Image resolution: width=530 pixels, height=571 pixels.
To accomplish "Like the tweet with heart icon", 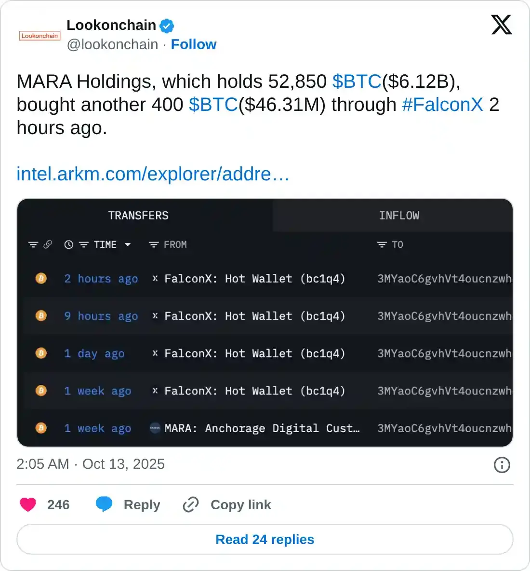I will click(28, 504).
